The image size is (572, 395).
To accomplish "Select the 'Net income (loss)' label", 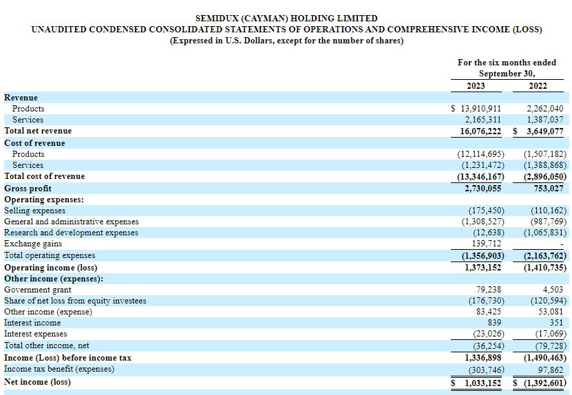I will (37, 382).
